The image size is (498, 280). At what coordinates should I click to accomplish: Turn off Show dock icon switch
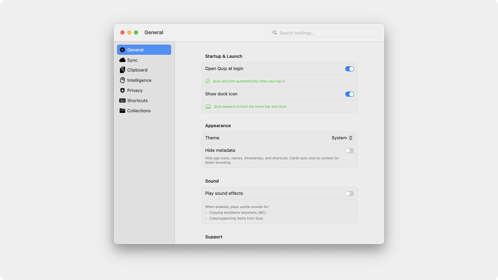point(350,94)
